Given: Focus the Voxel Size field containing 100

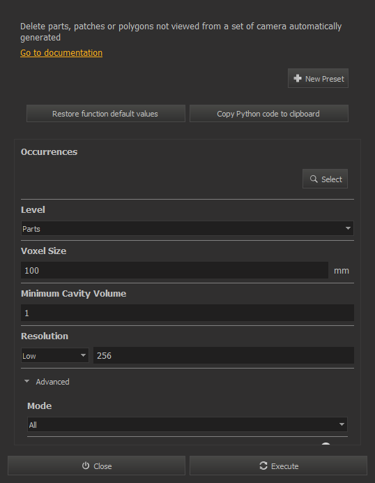Looking at the screenshot, I should (x=174, y=270).
